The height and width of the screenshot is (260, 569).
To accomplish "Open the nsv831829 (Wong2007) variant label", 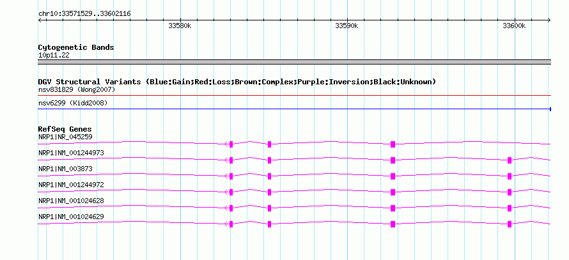I will click(x=77, y=89).
